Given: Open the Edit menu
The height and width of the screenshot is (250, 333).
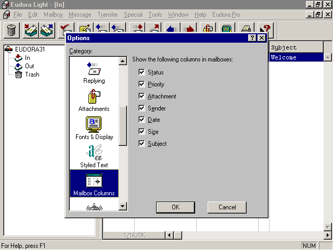Looking at the screenshot, I should coord(33,15).
